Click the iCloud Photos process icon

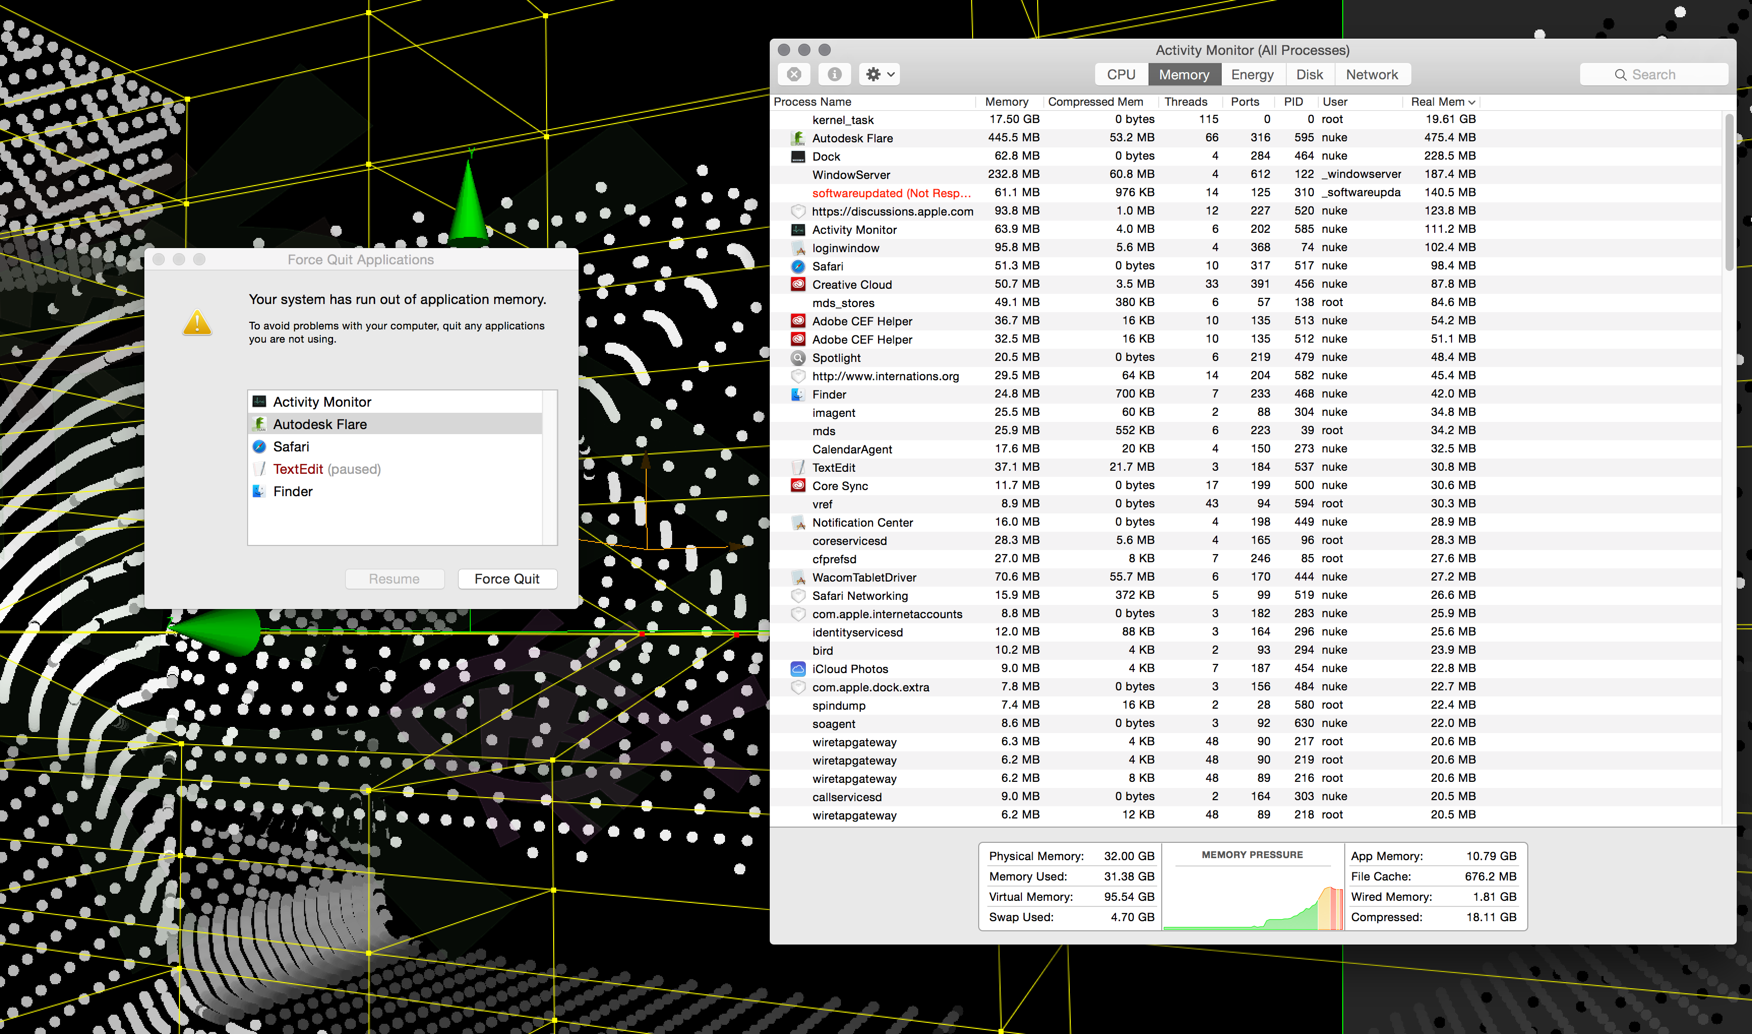tap(798, 669)
